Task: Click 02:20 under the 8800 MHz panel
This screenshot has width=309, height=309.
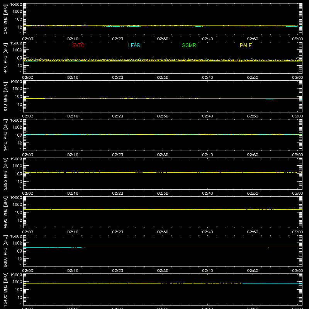Action: coord(118,271)
